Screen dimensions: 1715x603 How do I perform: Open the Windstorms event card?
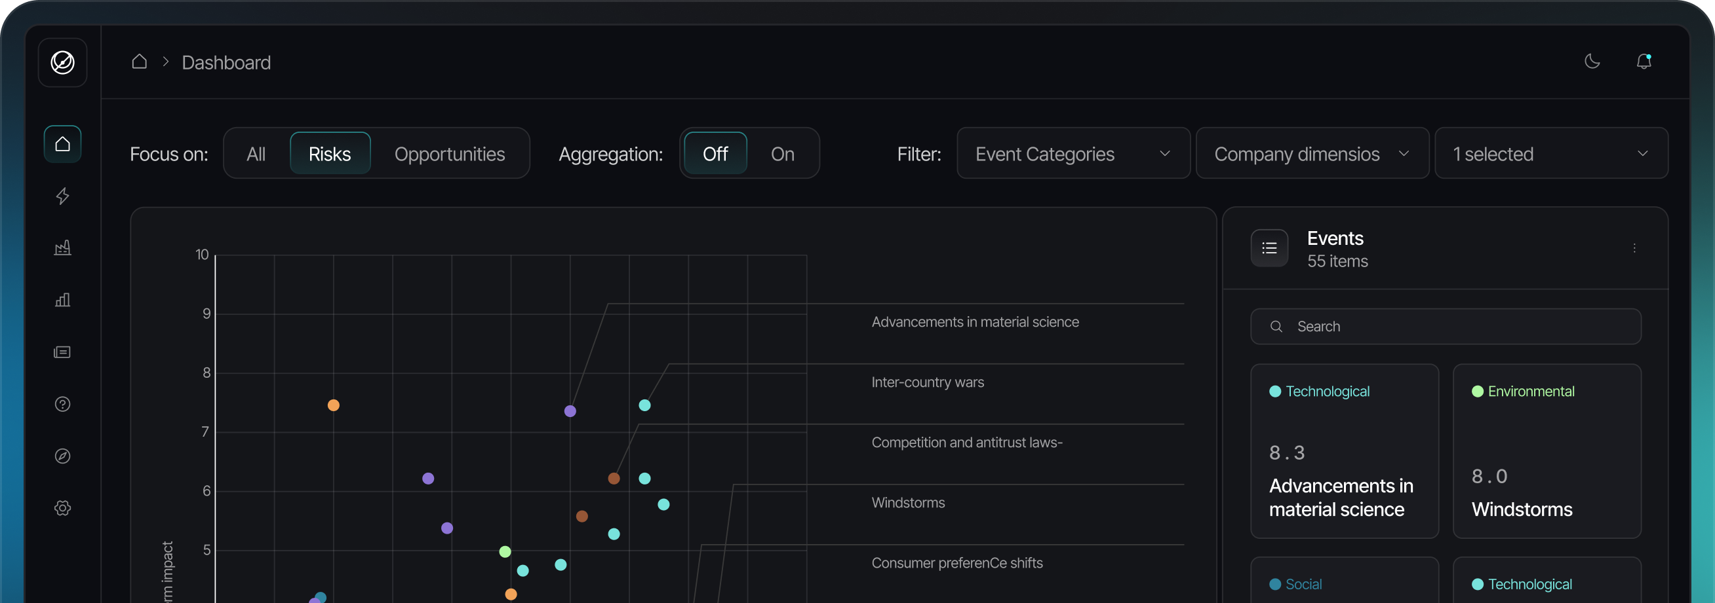point(1547,451)
